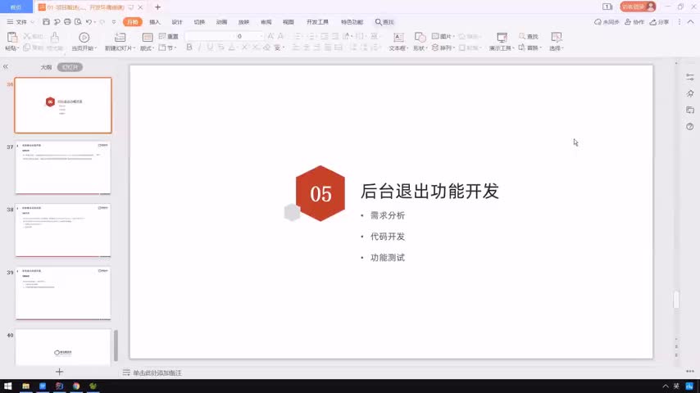
Task: Select the Slides (幻灯片) panel tab
Action: point(70,67)
